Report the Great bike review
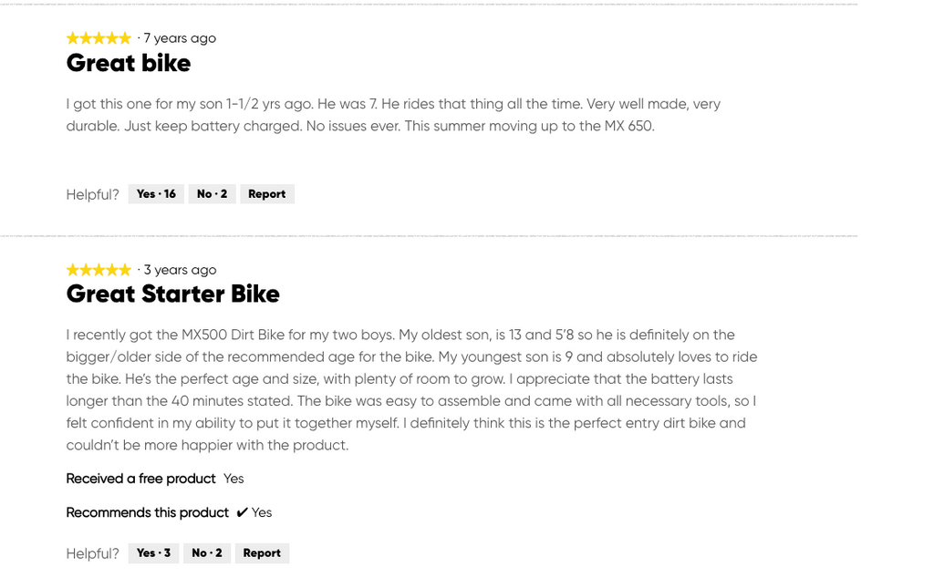 (x=267, y=194)
